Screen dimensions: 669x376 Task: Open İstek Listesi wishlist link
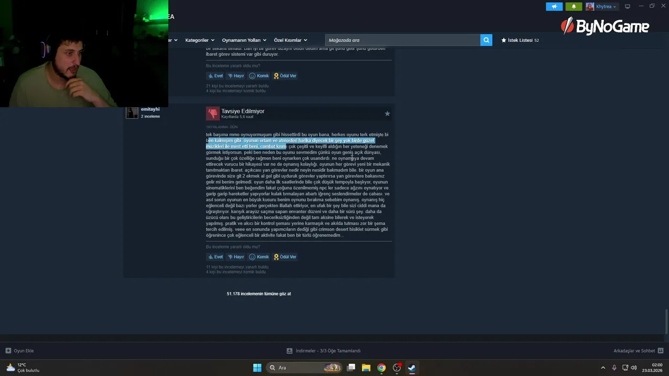pos(520,40)
